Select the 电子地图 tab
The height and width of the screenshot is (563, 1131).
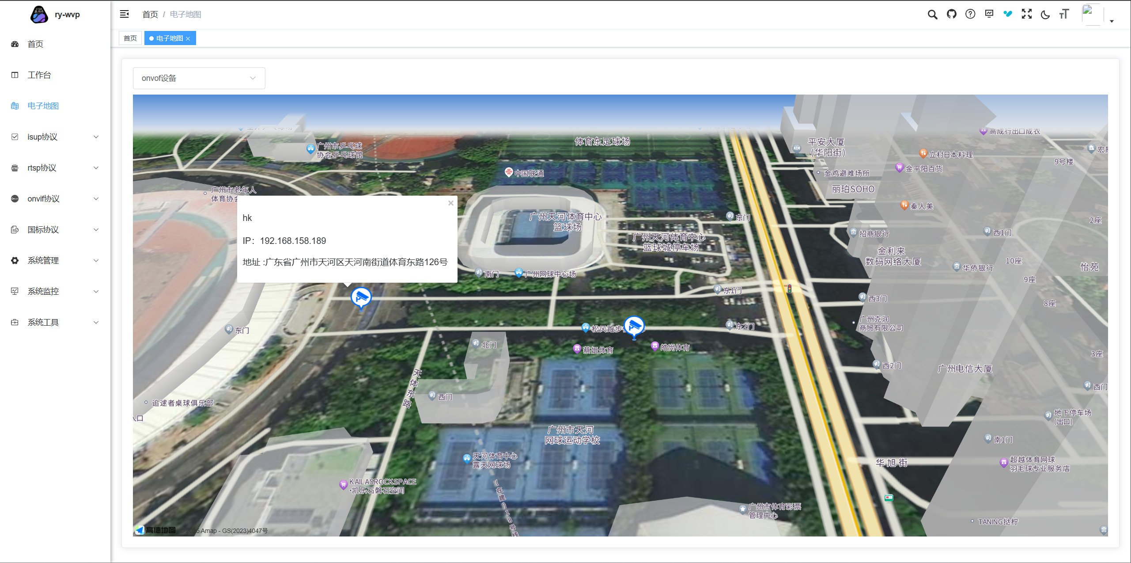170,38
